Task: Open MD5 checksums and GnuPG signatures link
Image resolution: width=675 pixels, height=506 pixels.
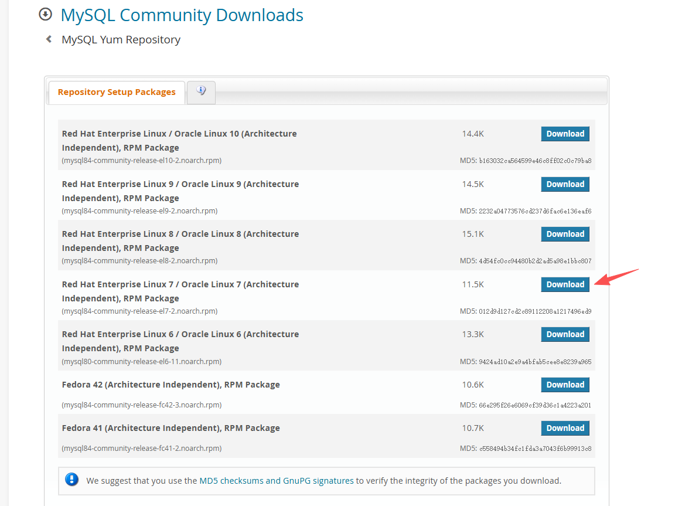Action: coord(277,481)
